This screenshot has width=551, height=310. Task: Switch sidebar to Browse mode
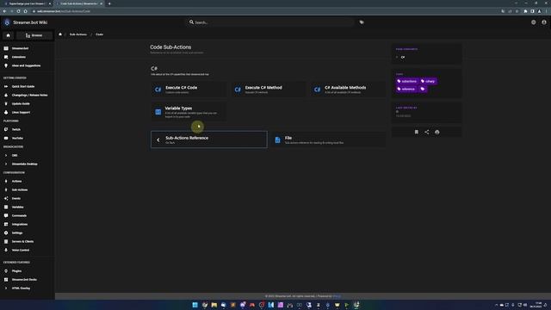click(x=34, y=35)
